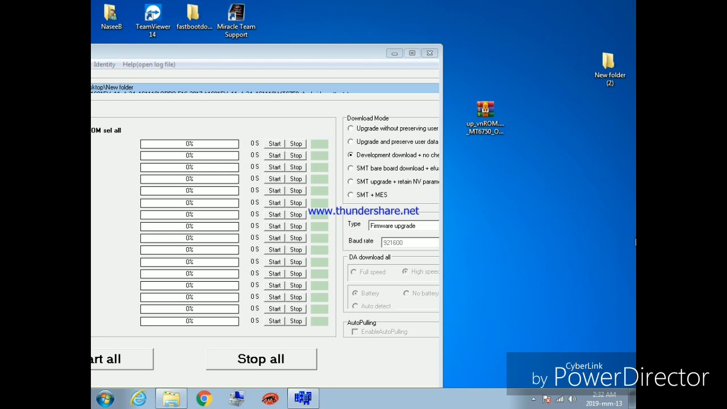The image size is (727, 409).
Task: Open the Miracle Team Support desktop shortcut
Action: click(x=236, y=21)
